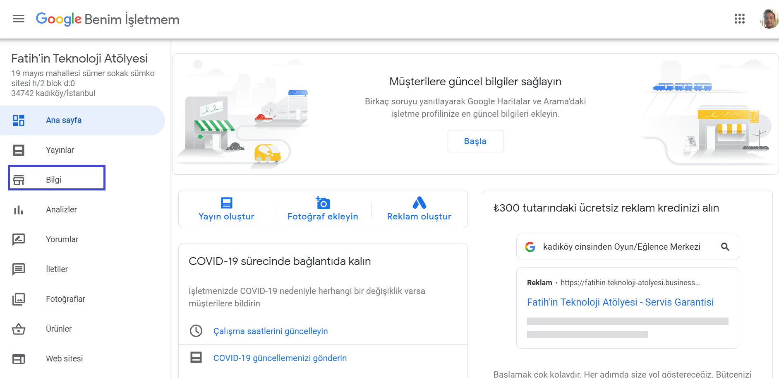This screenshot has height=378, width=779.
Task: Click the clock icon for working hours
Action: pyautogui.click(x=196, y=331)
